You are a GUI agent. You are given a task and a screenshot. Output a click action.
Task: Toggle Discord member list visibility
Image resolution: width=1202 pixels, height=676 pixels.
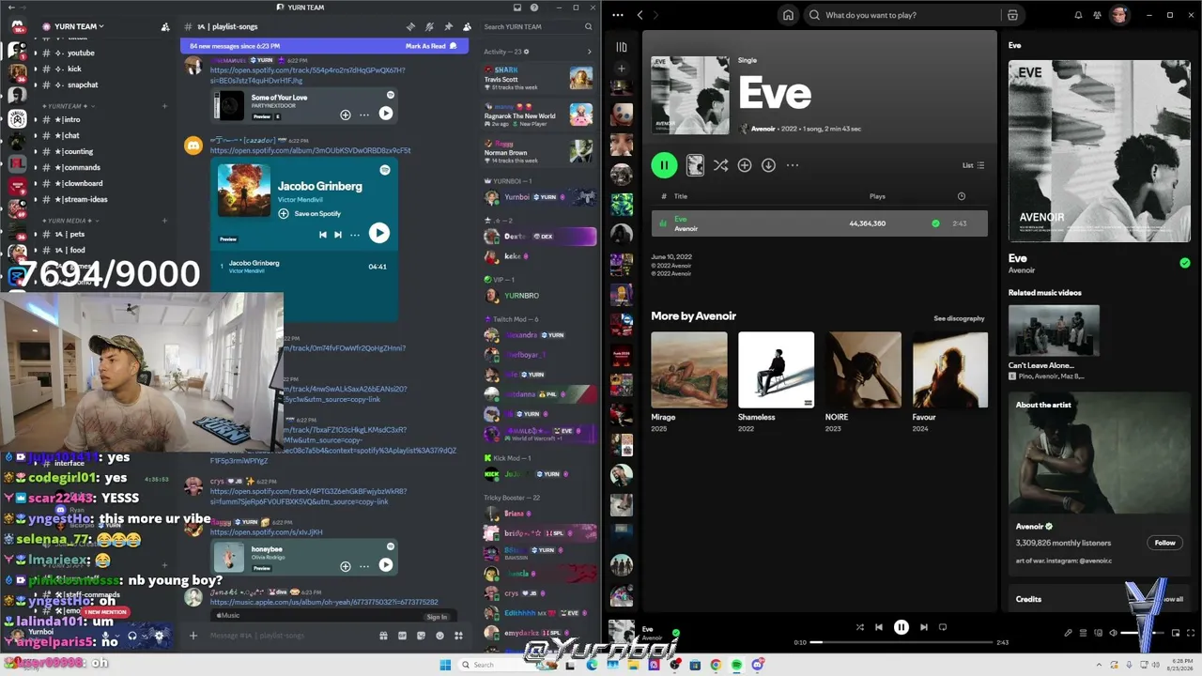pyautogui.click(x=467, y=27)
